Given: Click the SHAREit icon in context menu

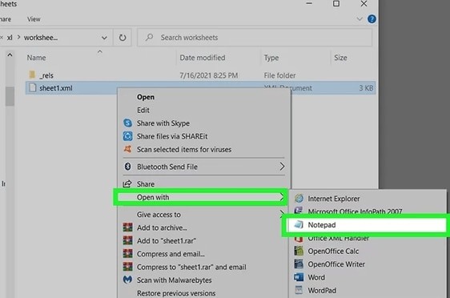Looking at the screenshot, I should (x=127, y=136).
